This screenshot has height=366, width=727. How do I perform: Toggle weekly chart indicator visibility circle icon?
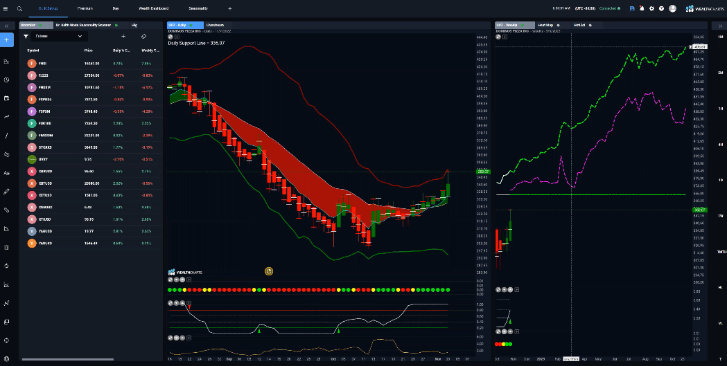point(498,36)
